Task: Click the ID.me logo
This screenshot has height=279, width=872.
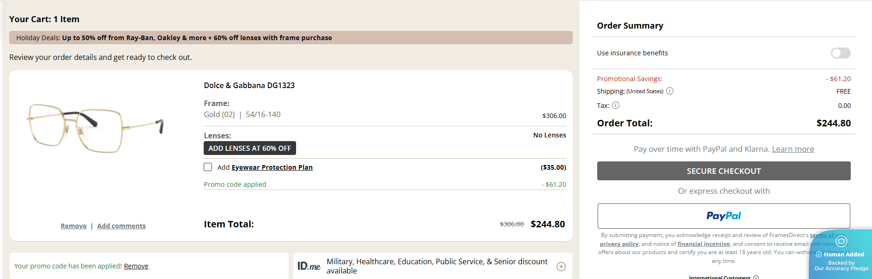Action: tap(309, 266)
